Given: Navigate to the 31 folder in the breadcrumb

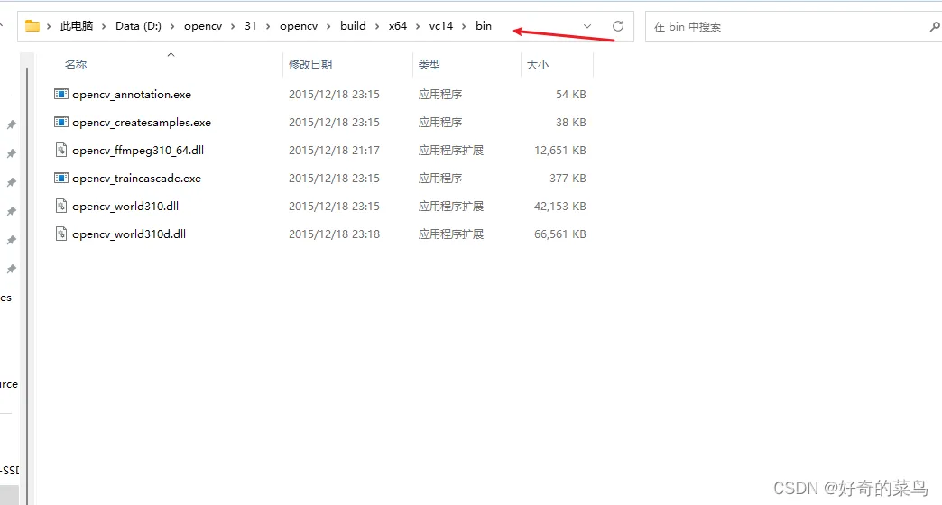Looking at the screenshot, I should point(251,26).
